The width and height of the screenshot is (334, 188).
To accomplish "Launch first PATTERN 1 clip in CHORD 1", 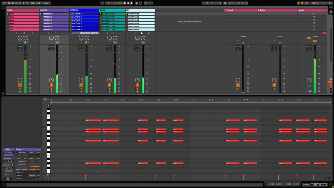I will click(41, 14).
